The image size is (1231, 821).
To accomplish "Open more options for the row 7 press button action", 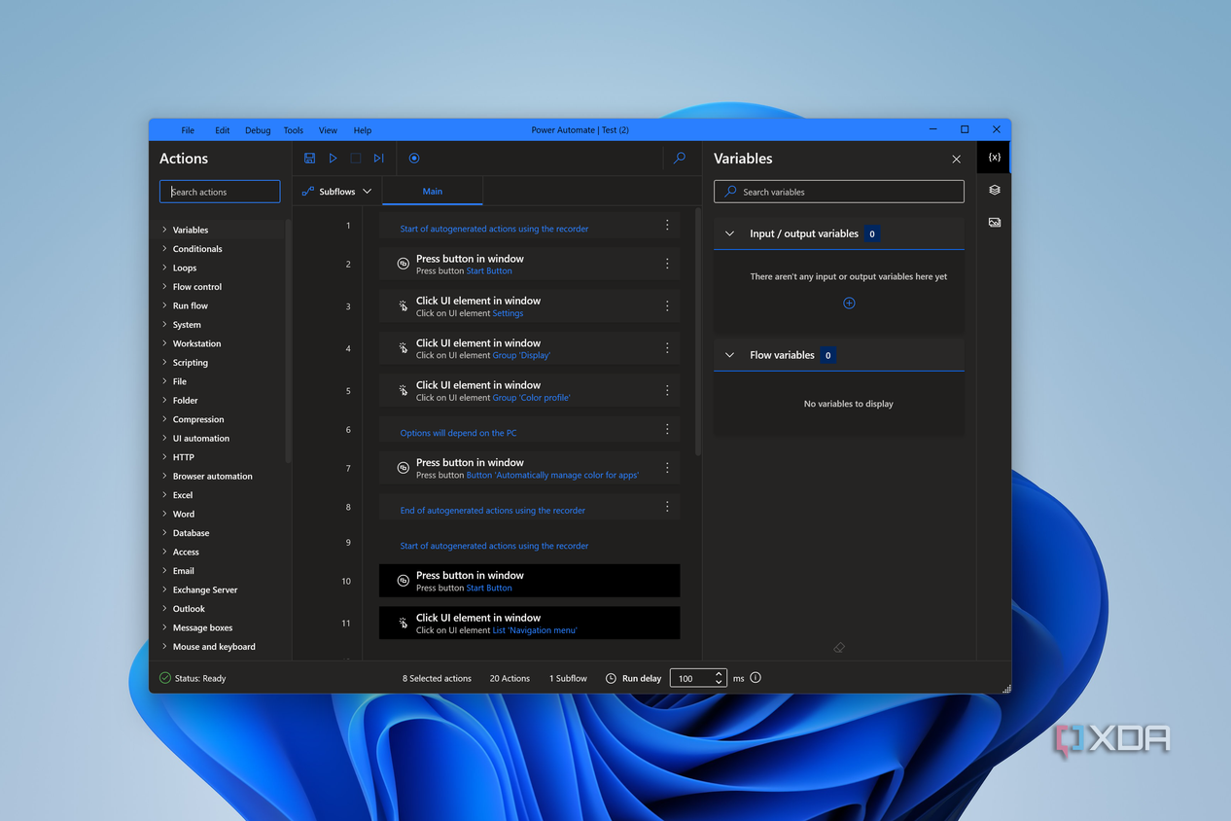I will coord(667,468).
